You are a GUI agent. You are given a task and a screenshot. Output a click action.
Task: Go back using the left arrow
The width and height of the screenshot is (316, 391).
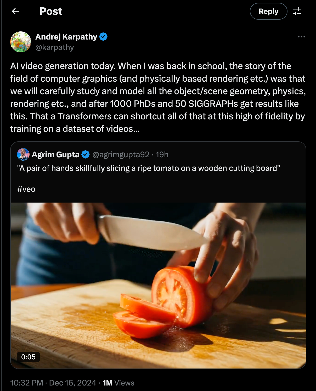(x=16, y=11)
